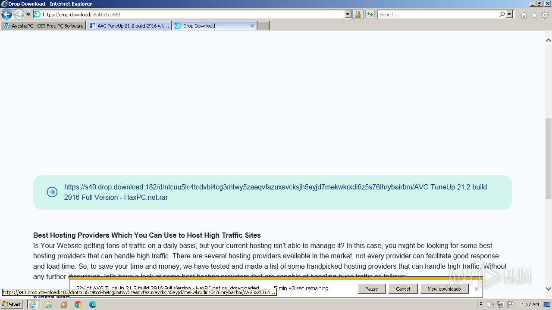This screenshot has height=310, width=552.
Task: Click the 5 min 43 sec remaining text
Action: tap(301, 288)
